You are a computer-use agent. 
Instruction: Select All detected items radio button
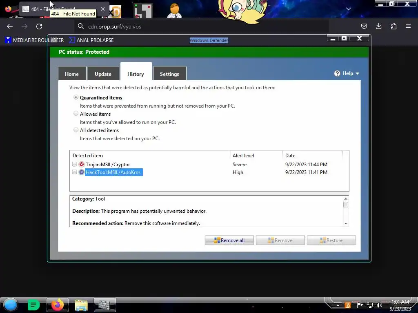click(x=76, y=130)
